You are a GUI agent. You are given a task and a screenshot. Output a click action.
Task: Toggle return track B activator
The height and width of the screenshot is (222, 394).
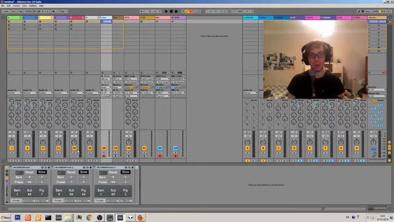[x=263, y=148]
